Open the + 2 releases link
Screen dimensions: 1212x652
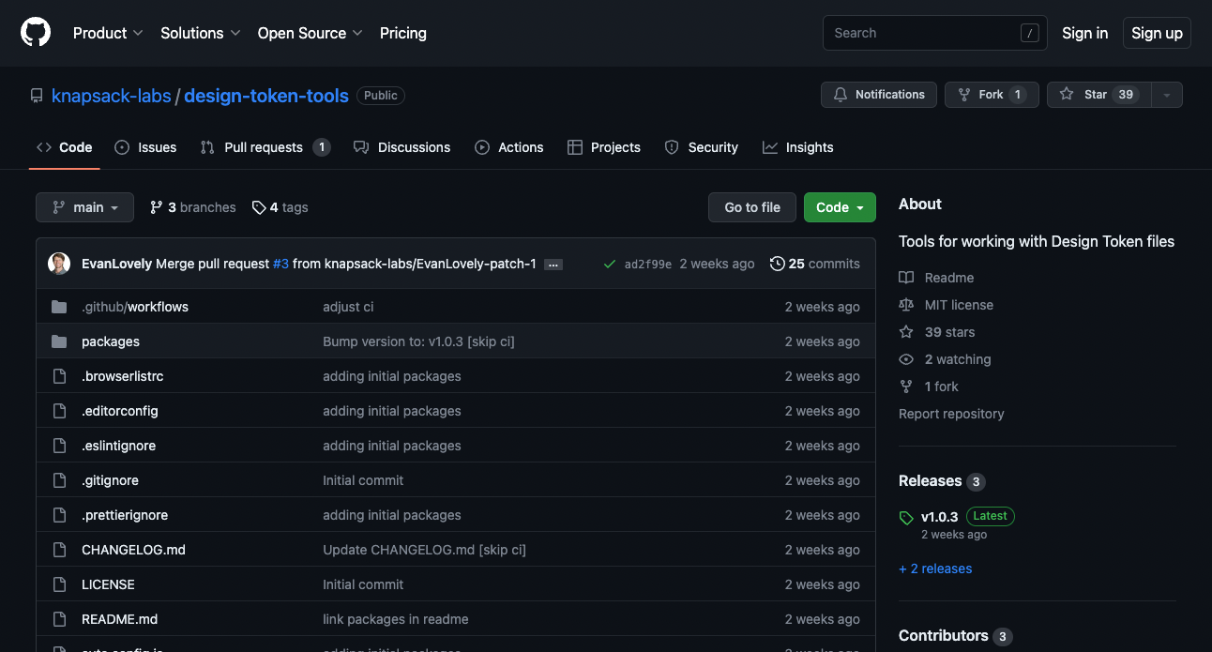click(x=935, y=569)
